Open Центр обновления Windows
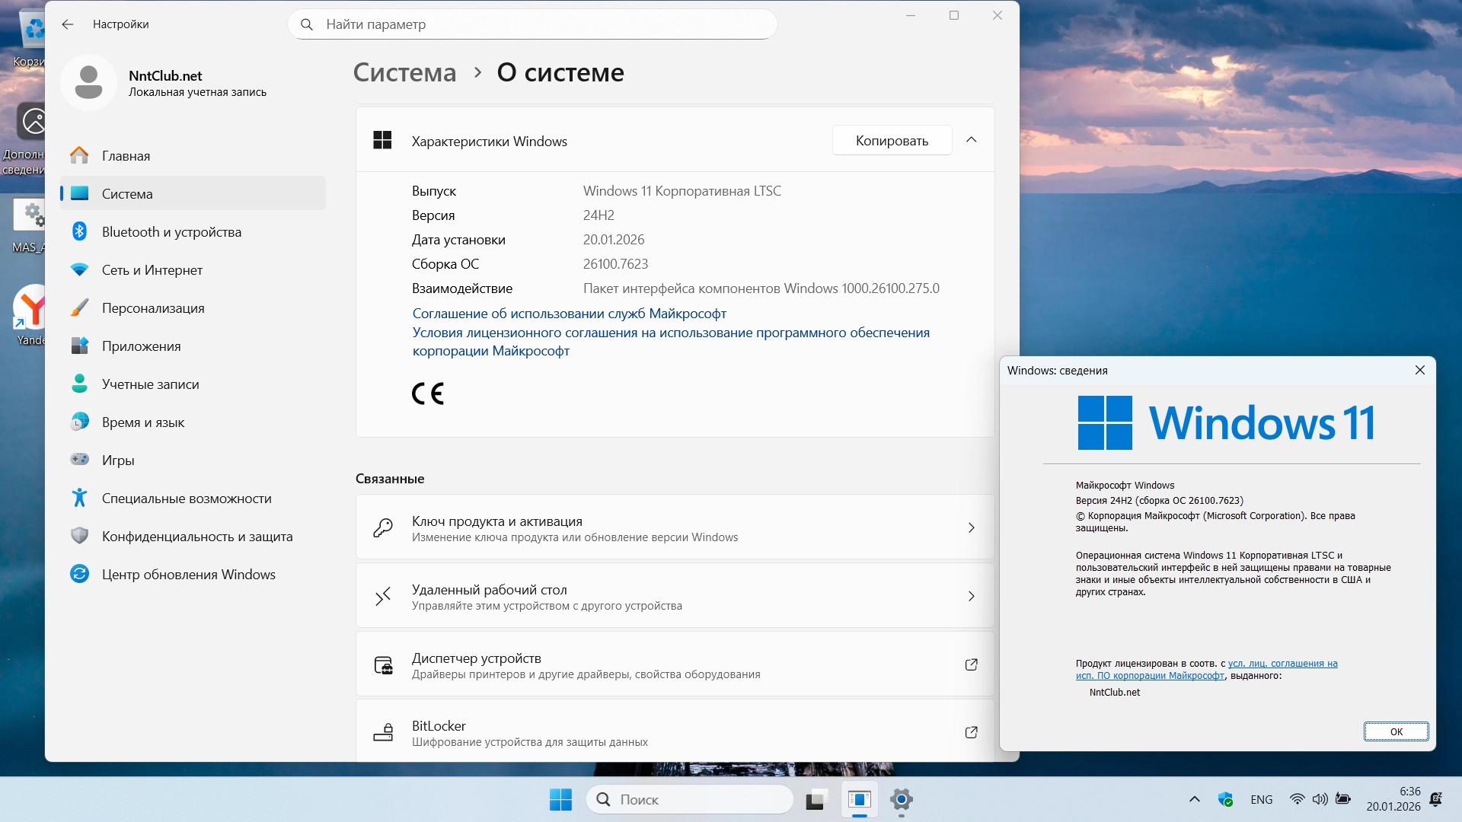The image size is (1462, 822). point(188,575)
